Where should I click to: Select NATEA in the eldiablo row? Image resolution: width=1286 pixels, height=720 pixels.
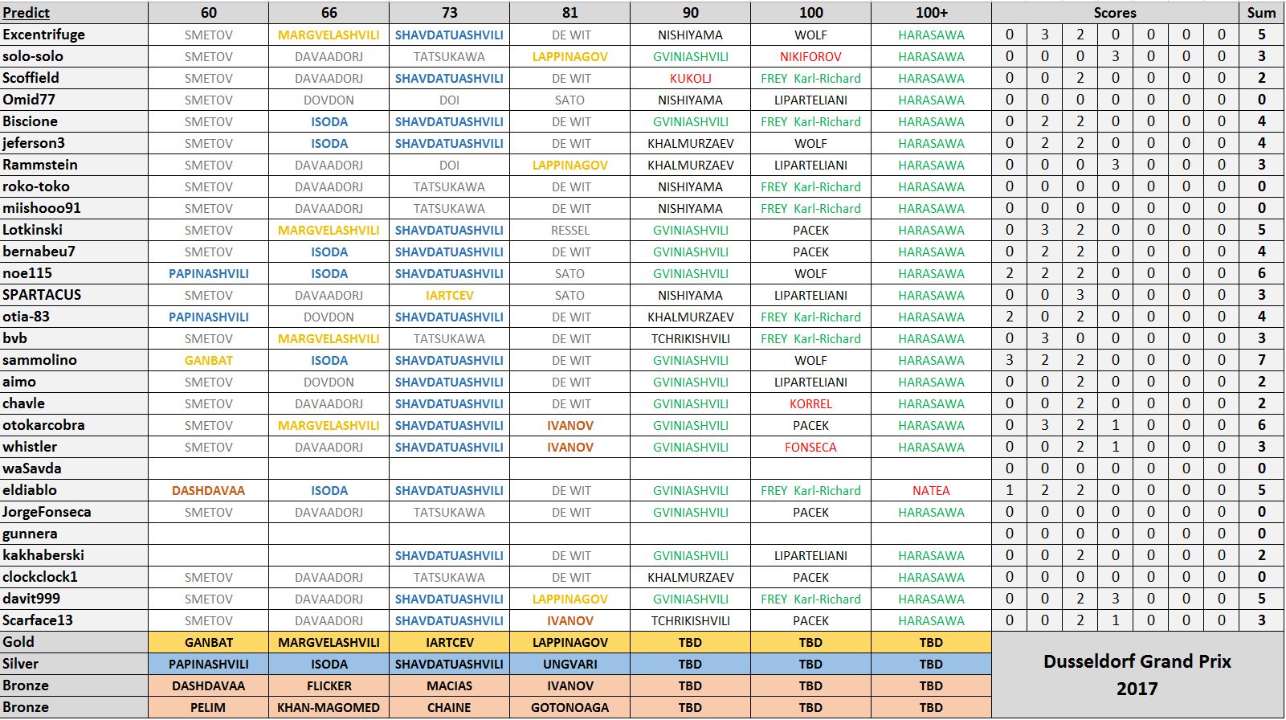coord(932,490)
